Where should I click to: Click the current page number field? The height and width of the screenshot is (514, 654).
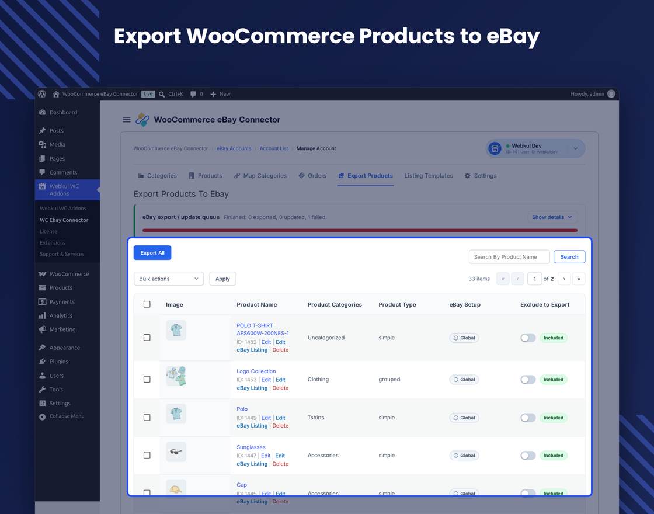(x=534, y=279)
